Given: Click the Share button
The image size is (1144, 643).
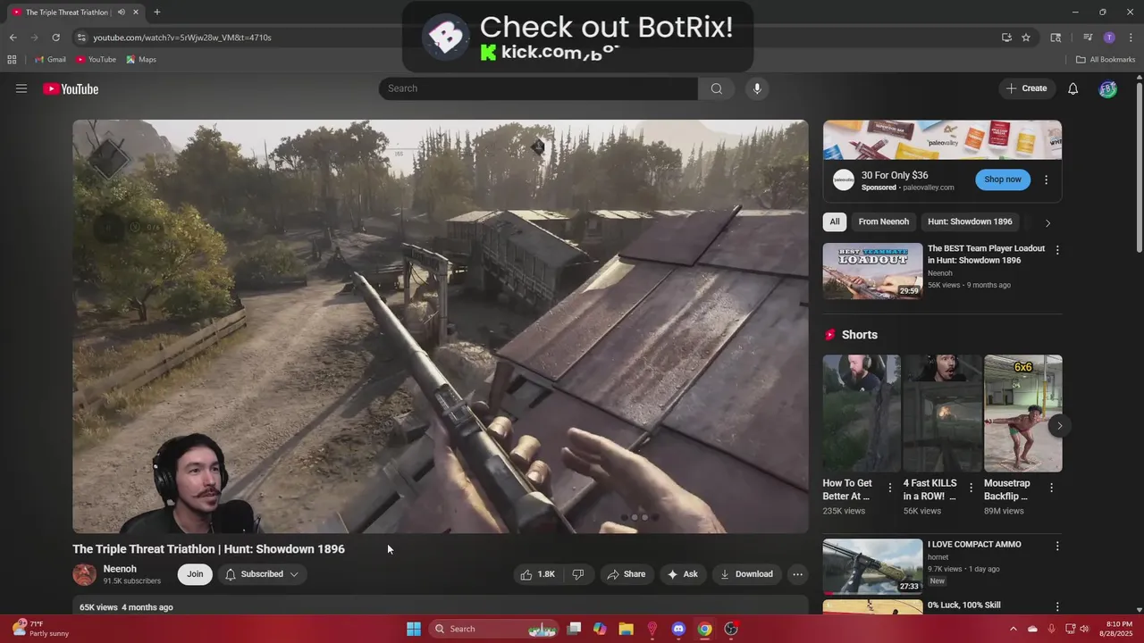Looking at the screenshot, I should click(x=626, y=574).
